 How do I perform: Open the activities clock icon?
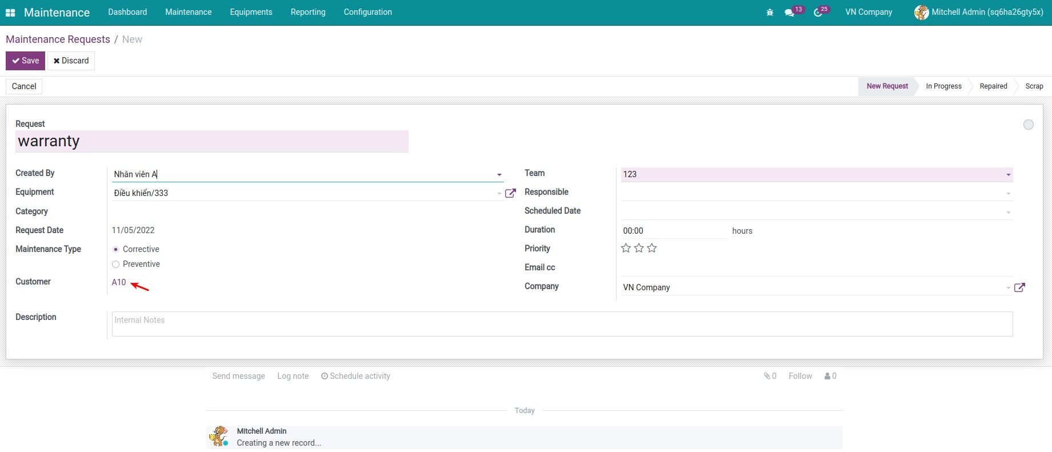click(x=818, y=13)
